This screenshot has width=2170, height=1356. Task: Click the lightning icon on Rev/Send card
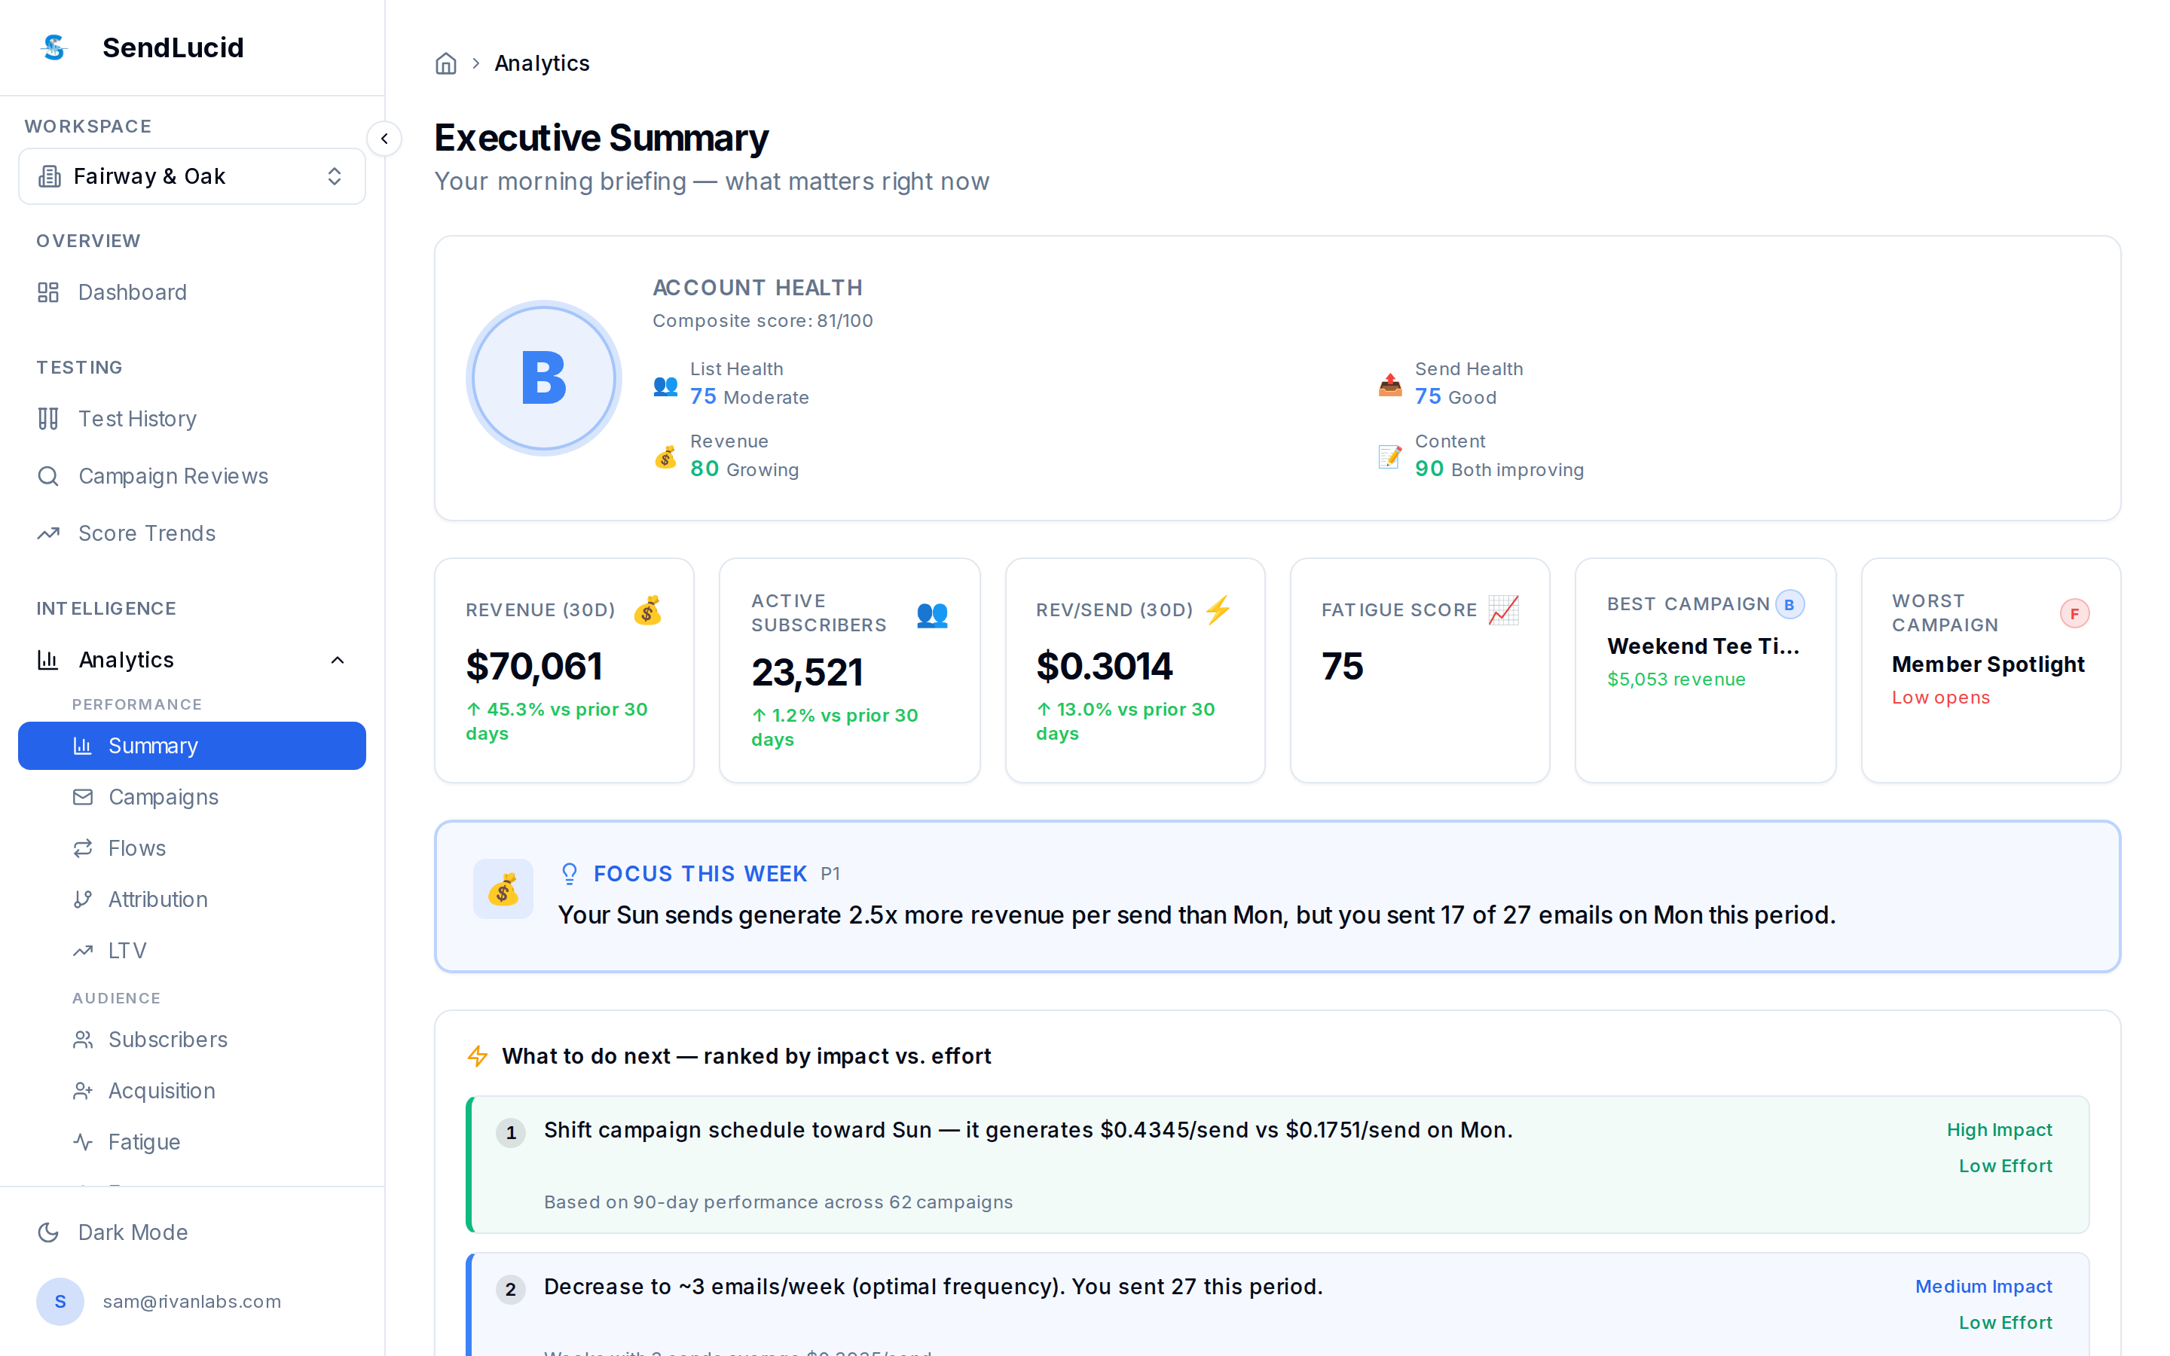point(1218,610)
